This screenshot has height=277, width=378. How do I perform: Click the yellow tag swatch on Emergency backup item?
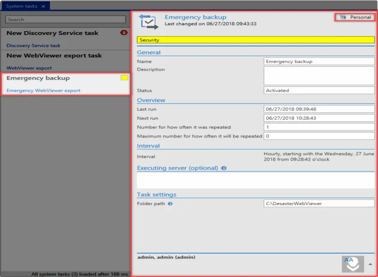click(124, 78)
